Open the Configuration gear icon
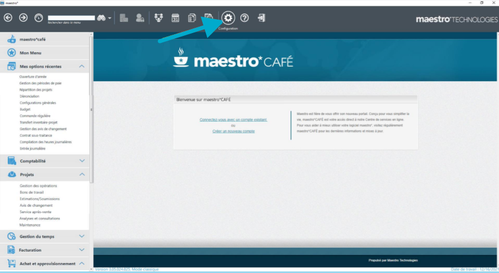 point(228,18)
